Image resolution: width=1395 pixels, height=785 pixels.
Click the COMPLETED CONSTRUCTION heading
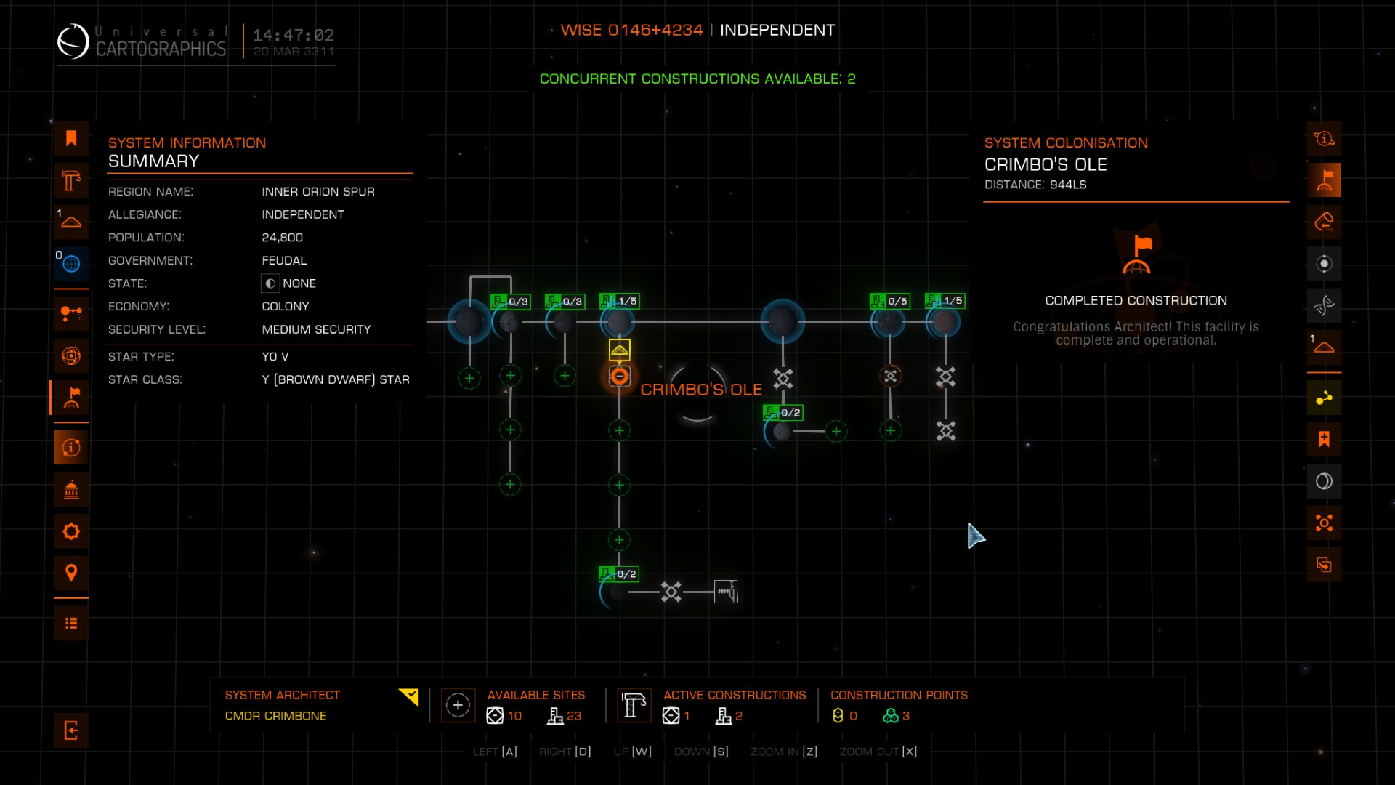pos(1136,301)
